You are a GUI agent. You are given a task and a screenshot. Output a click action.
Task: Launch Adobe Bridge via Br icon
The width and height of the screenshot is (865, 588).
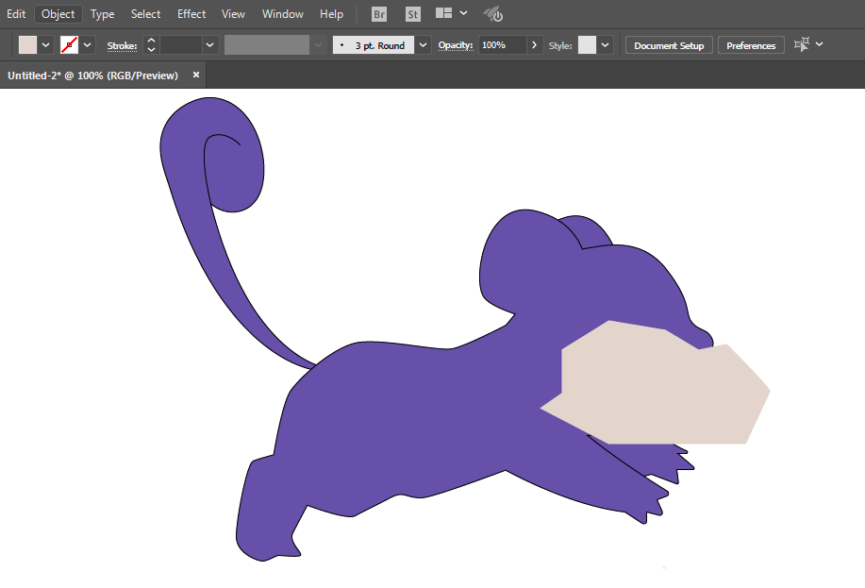click(379, 14)
